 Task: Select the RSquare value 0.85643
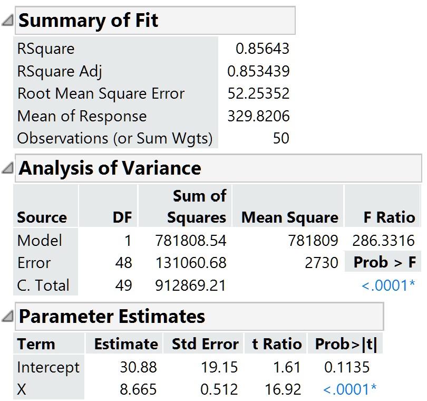pyautogui.click(x=263, y=49)
